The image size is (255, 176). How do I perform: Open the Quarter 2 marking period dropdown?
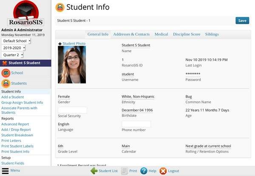[13, 55]
